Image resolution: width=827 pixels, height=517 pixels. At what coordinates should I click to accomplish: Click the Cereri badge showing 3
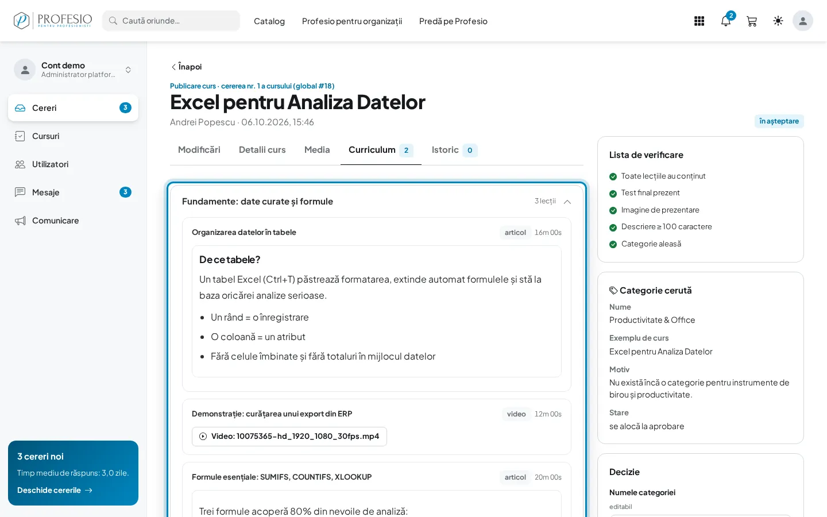coord(125,107)
